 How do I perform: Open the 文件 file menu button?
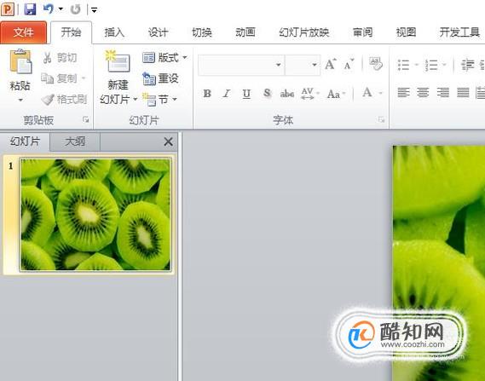point(24,32)
